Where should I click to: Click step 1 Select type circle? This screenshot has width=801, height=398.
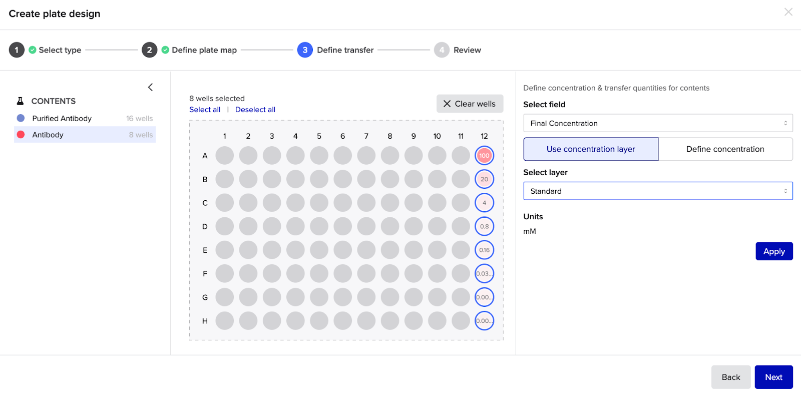17,50
